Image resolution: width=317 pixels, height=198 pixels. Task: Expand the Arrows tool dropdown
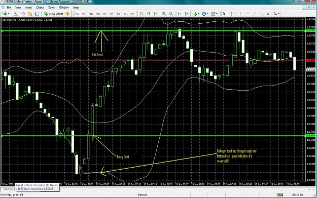[279, 14]
